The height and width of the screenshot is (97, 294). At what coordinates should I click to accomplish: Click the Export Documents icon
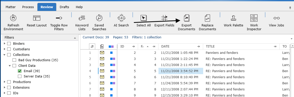pyautogui.click(x=186, y=18)
